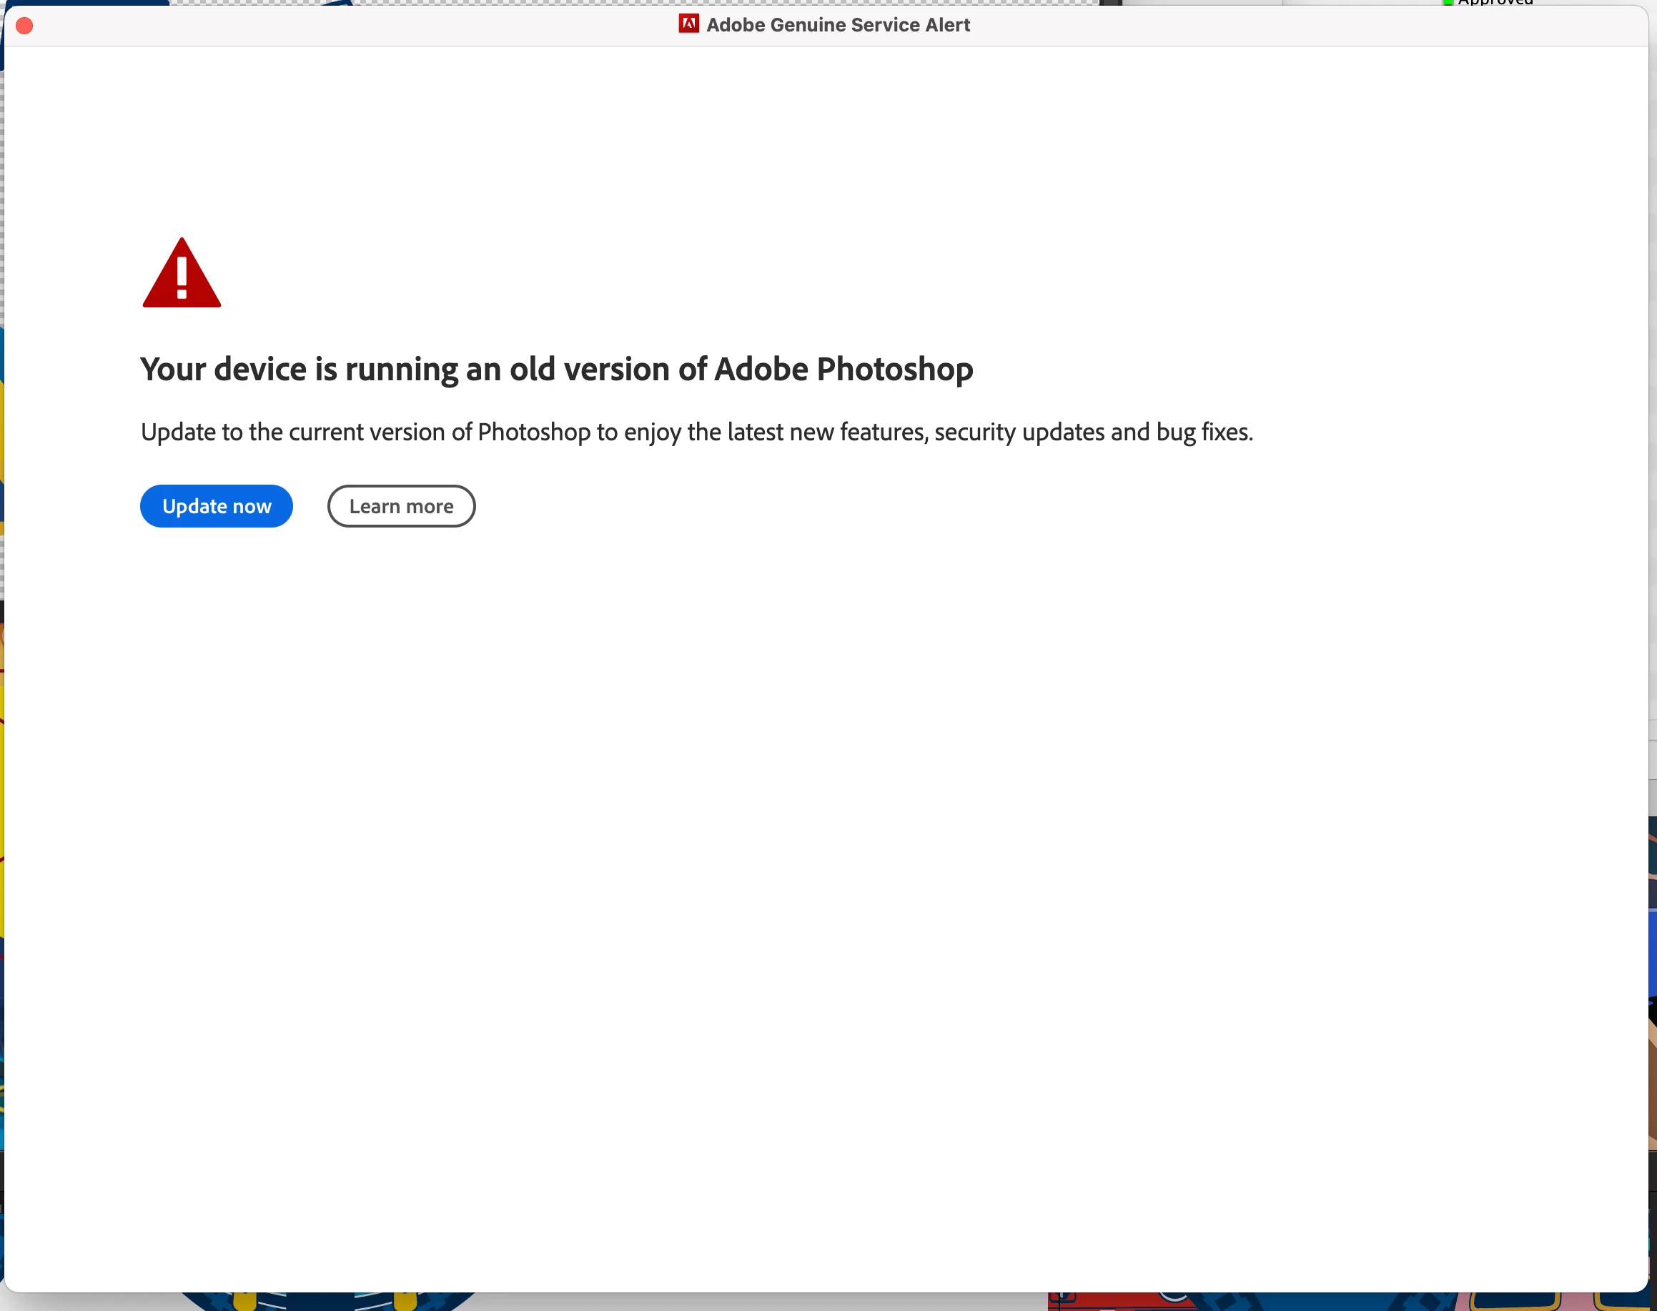1657x1311 pixels.
Task: Click the blue Update now button
Action: point(217,507)
